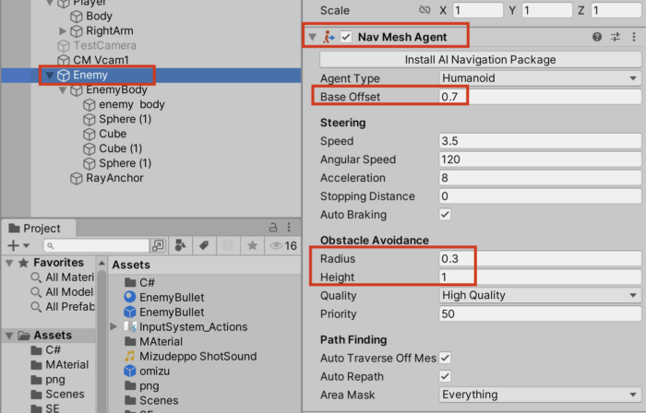Click the Favorites star icon in Project toolbar

tap(251, 246)
